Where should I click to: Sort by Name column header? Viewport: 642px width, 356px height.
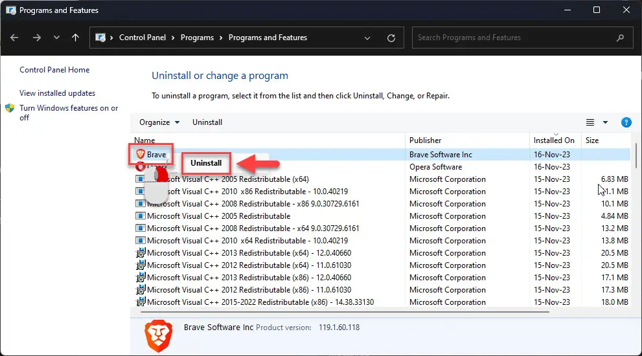coord(144,140)
